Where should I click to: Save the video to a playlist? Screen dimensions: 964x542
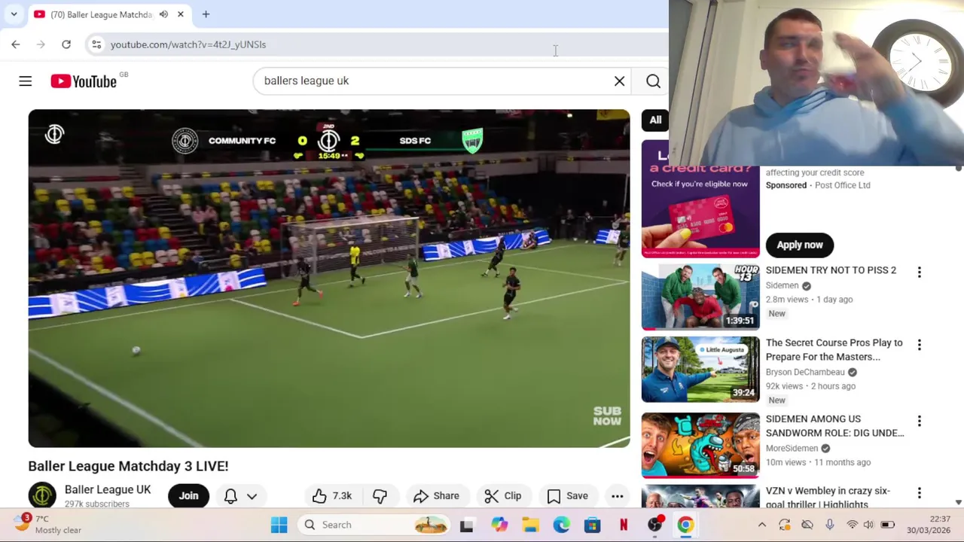click(x=567, y=496)
